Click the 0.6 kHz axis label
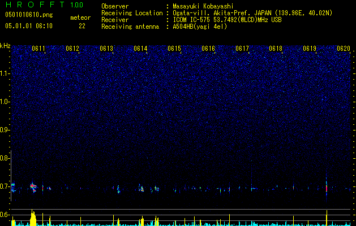 pos(5,215)
